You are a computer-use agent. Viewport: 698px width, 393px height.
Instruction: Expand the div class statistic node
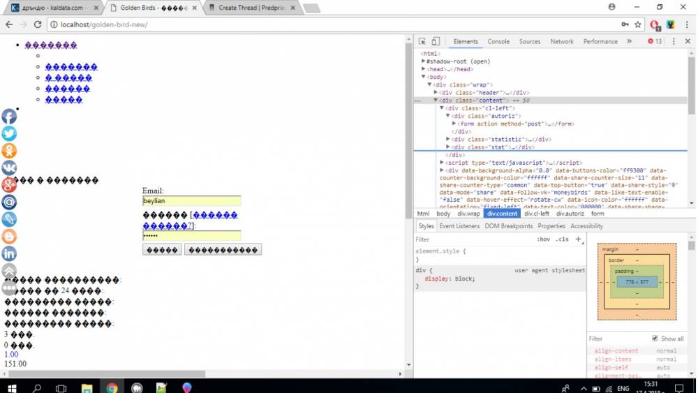[448, 140]
